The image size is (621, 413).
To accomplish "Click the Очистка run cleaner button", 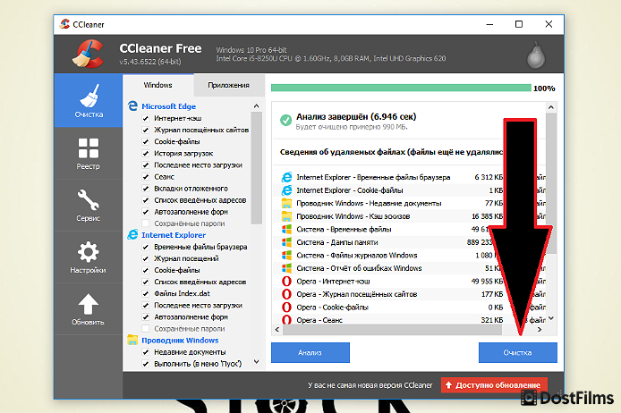I will click(517, 352).
